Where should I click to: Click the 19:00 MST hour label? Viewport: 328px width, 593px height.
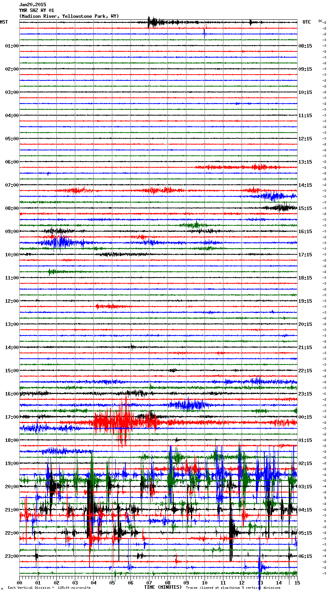tap(12, 463)
